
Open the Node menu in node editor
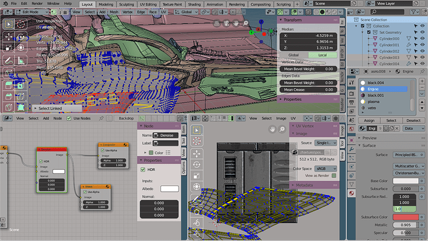coord(57,118)
